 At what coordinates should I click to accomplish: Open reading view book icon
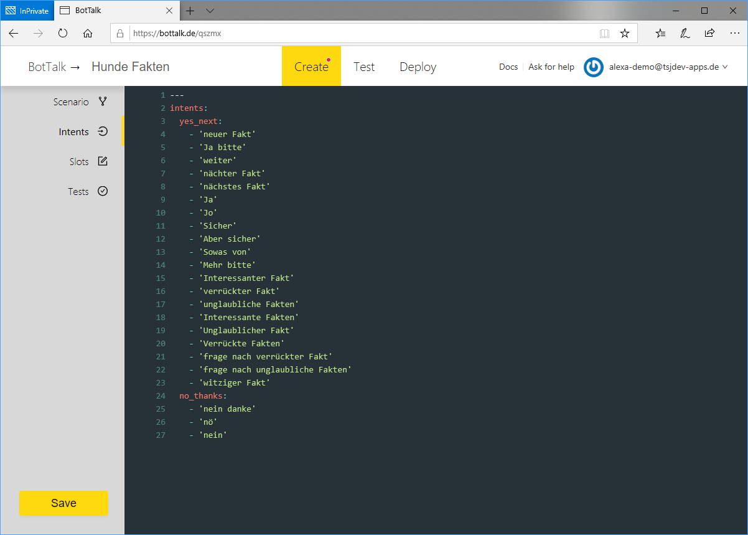604,34
